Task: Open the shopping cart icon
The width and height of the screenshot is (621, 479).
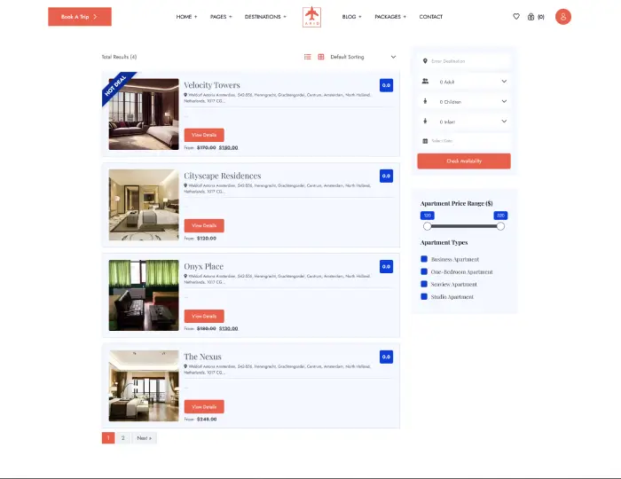Action: click(x=531, y=17)
